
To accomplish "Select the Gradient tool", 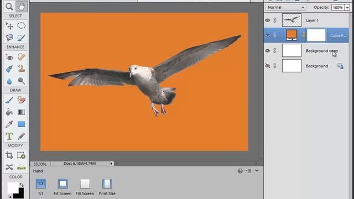I will [x=22, y=112].
